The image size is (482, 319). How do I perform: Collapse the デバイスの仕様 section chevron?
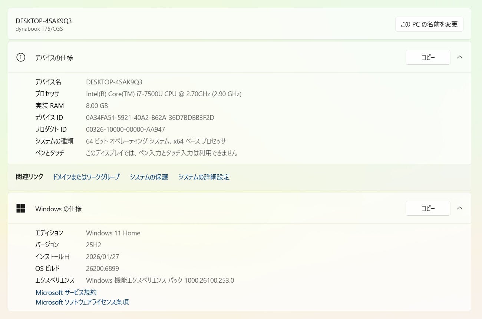[x=460, y=57]
